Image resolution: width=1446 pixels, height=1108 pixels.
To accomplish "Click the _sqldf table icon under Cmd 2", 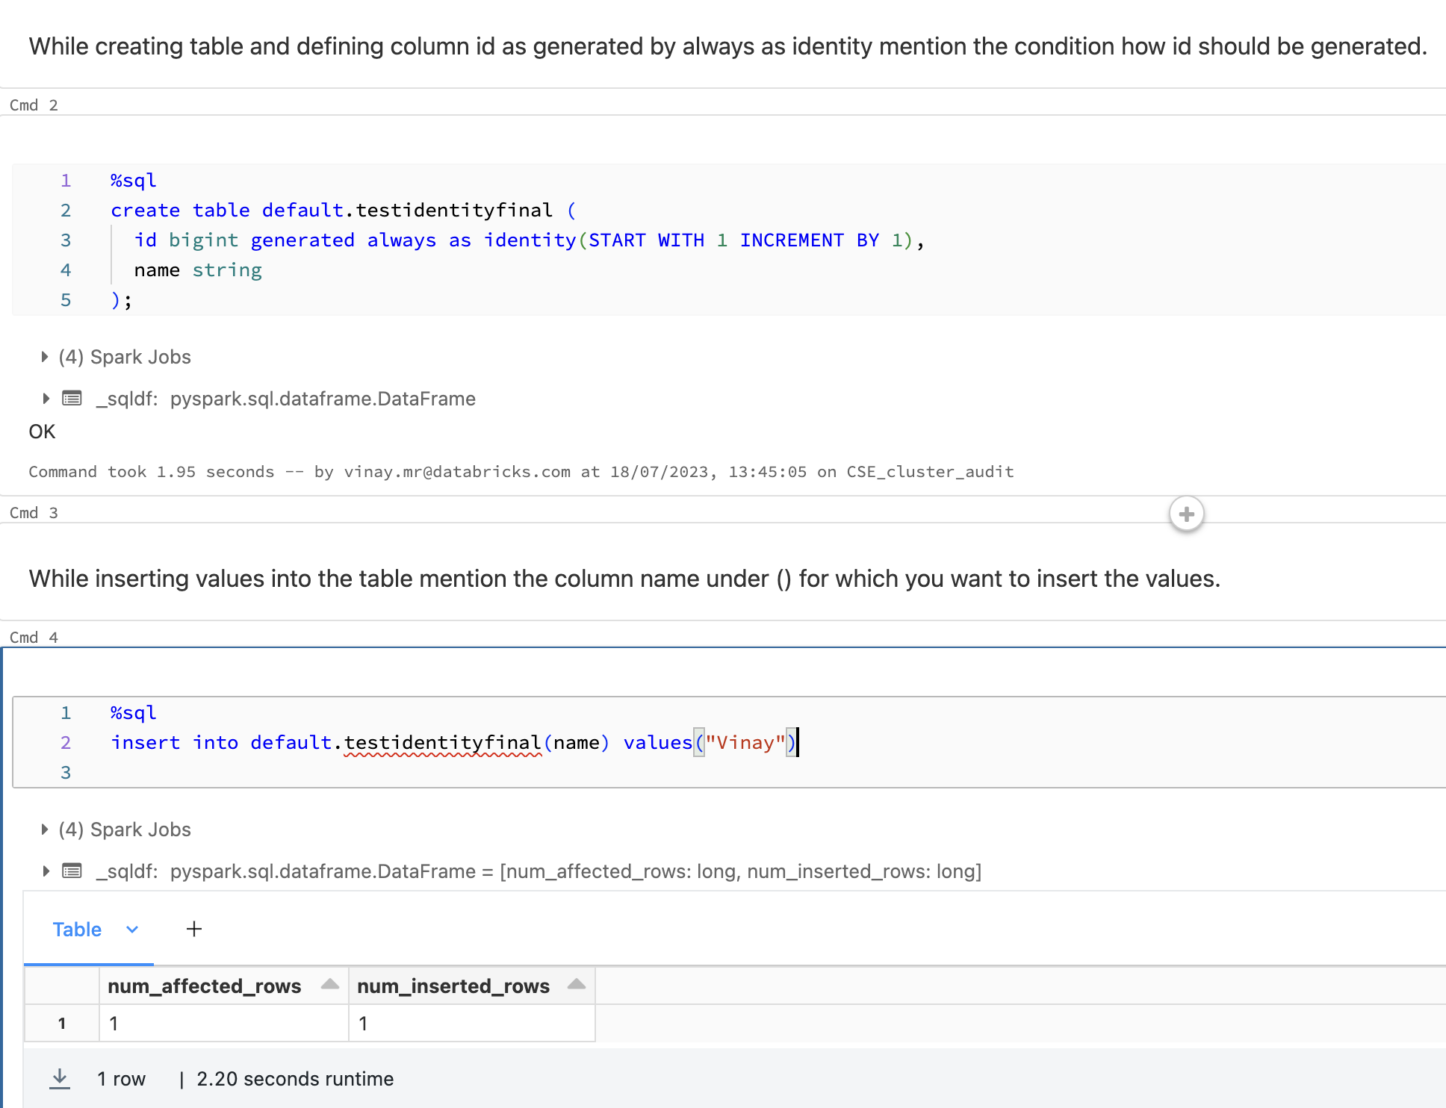I will coord(72,399).
